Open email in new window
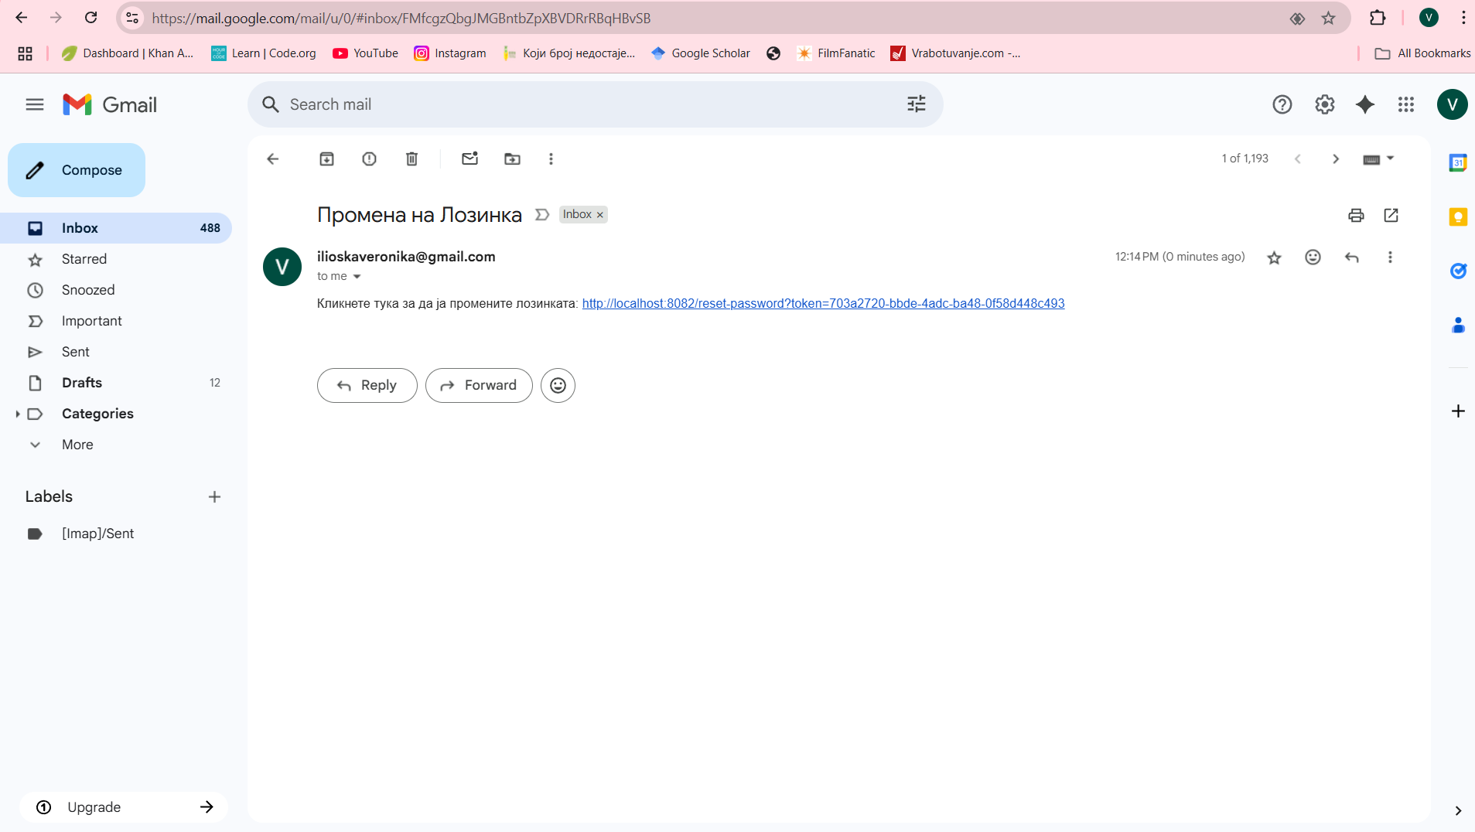1475x832 pixels. [1391, 215]
